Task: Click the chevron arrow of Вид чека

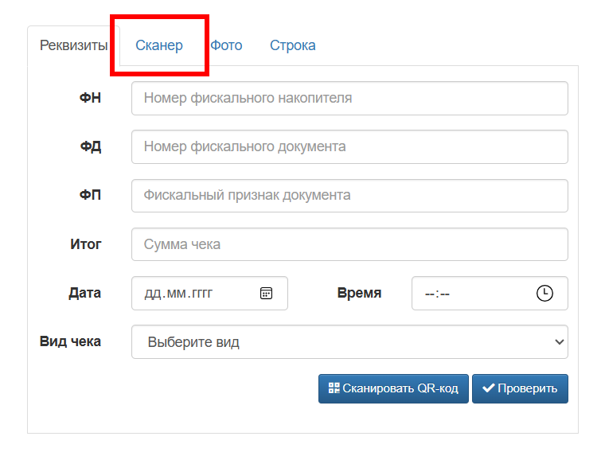Action: coord(557,342)
